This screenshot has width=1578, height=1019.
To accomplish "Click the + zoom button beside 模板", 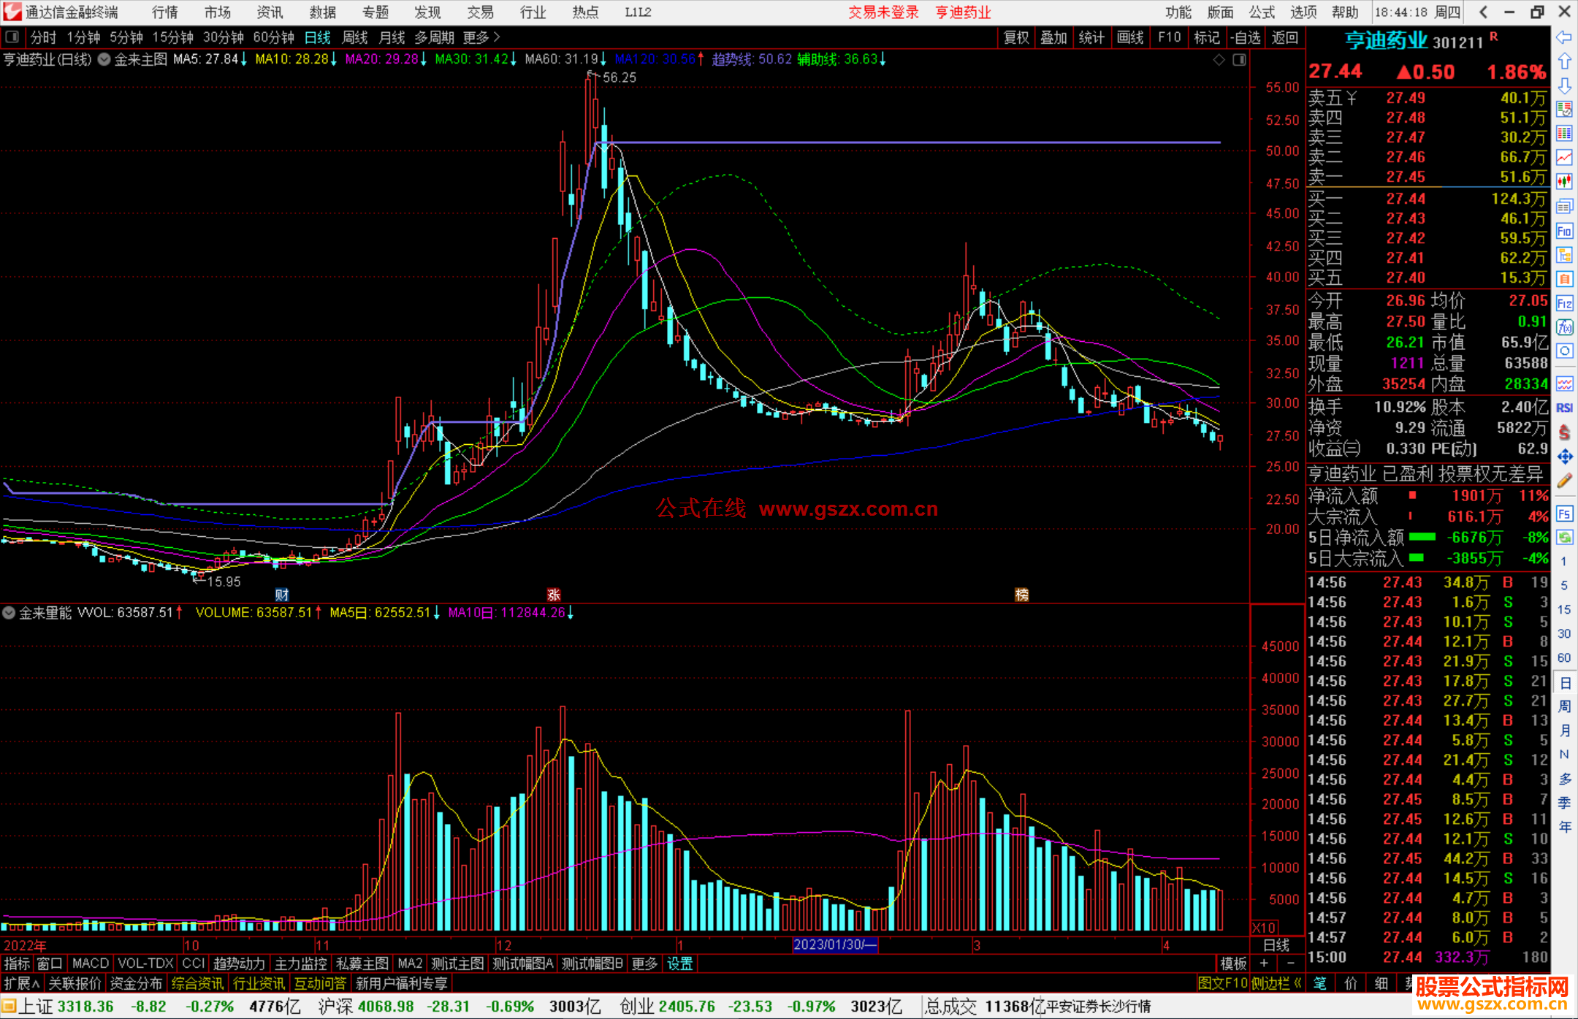I will [x=1265, y=964].
